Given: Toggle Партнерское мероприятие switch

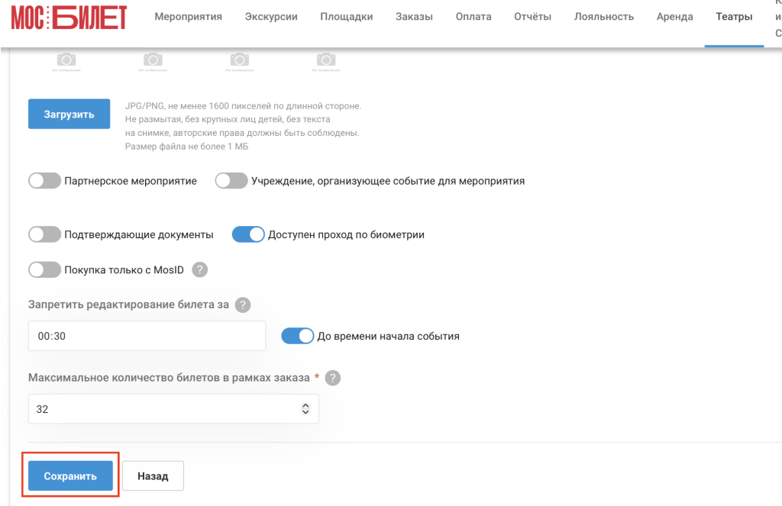Looking at the screenshot, I should [x=44, y=180].
